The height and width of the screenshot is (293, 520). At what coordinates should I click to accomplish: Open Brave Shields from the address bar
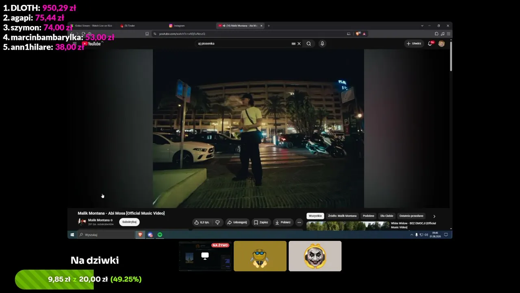[358, 34]
